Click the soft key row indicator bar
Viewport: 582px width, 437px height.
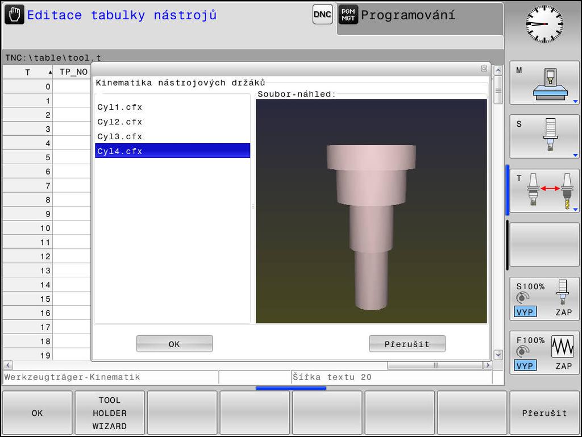[x=291, y=388]
